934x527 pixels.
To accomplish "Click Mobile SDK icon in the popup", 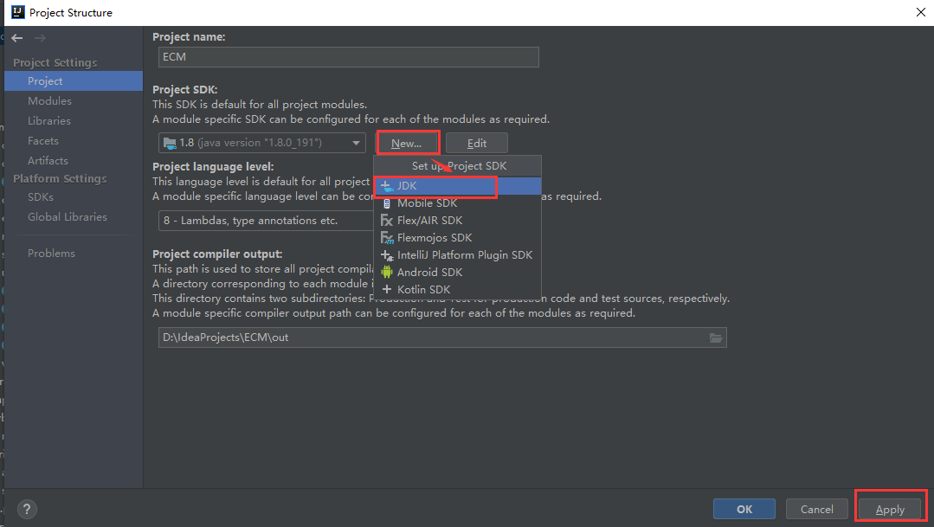I will (x=387, y=203).
